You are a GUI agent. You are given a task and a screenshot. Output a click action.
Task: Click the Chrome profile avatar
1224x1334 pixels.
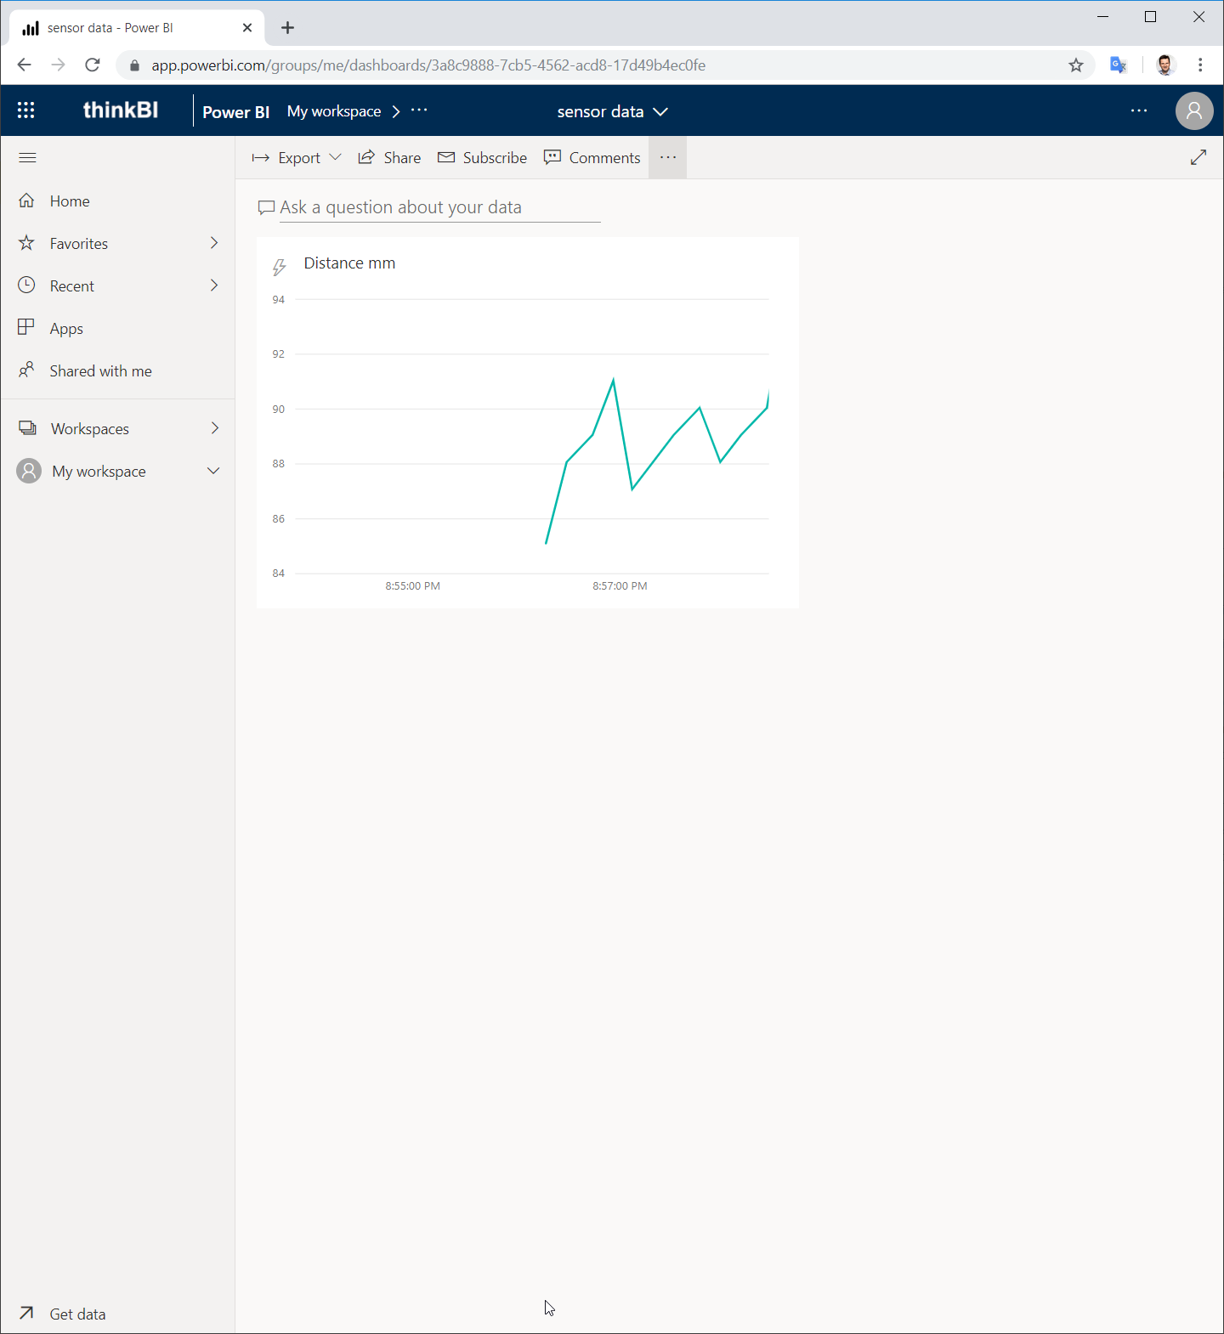click(1165, 65)
